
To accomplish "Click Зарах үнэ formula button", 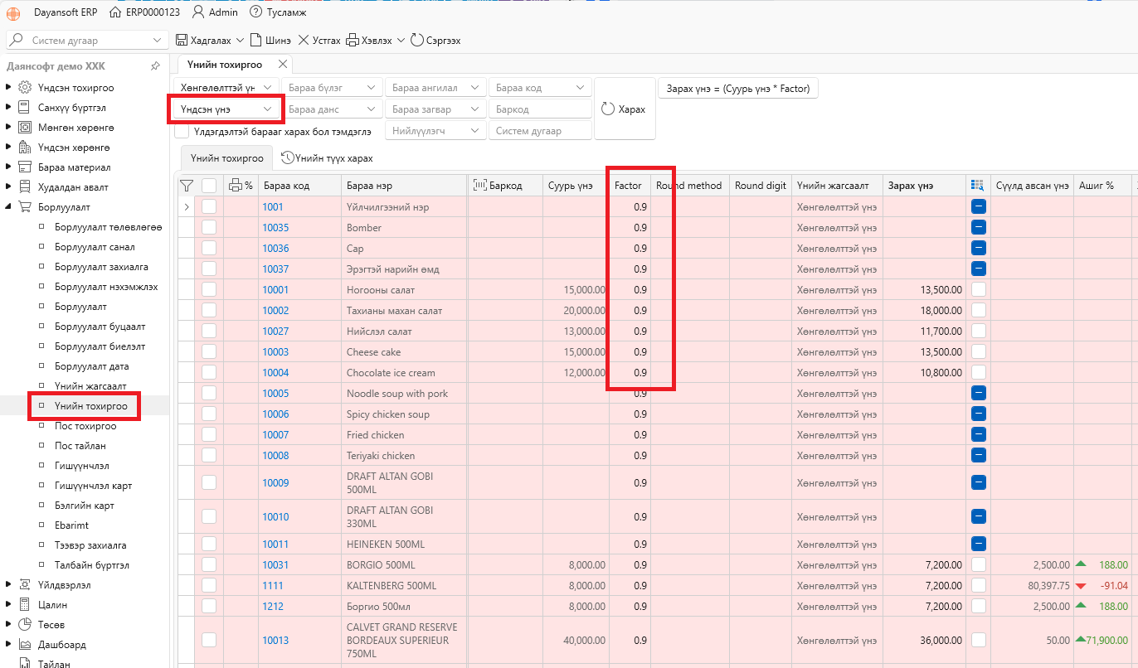I will point(738,88).
